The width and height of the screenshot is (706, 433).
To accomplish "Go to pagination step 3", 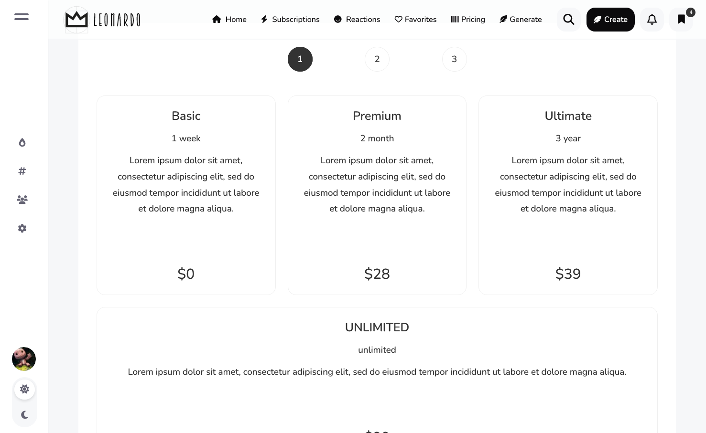I will (x=454, y=59).
